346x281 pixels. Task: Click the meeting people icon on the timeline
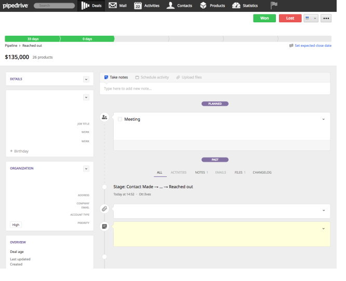tap(104, 117)
